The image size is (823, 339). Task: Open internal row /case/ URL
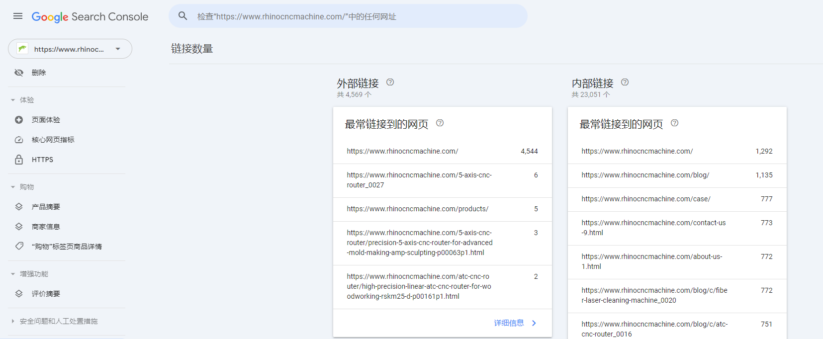[677, 199]
